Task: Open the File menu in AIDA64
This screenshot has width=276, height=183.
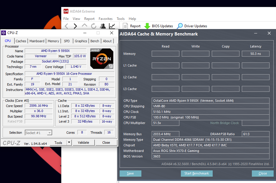Action: click(66, 18)
